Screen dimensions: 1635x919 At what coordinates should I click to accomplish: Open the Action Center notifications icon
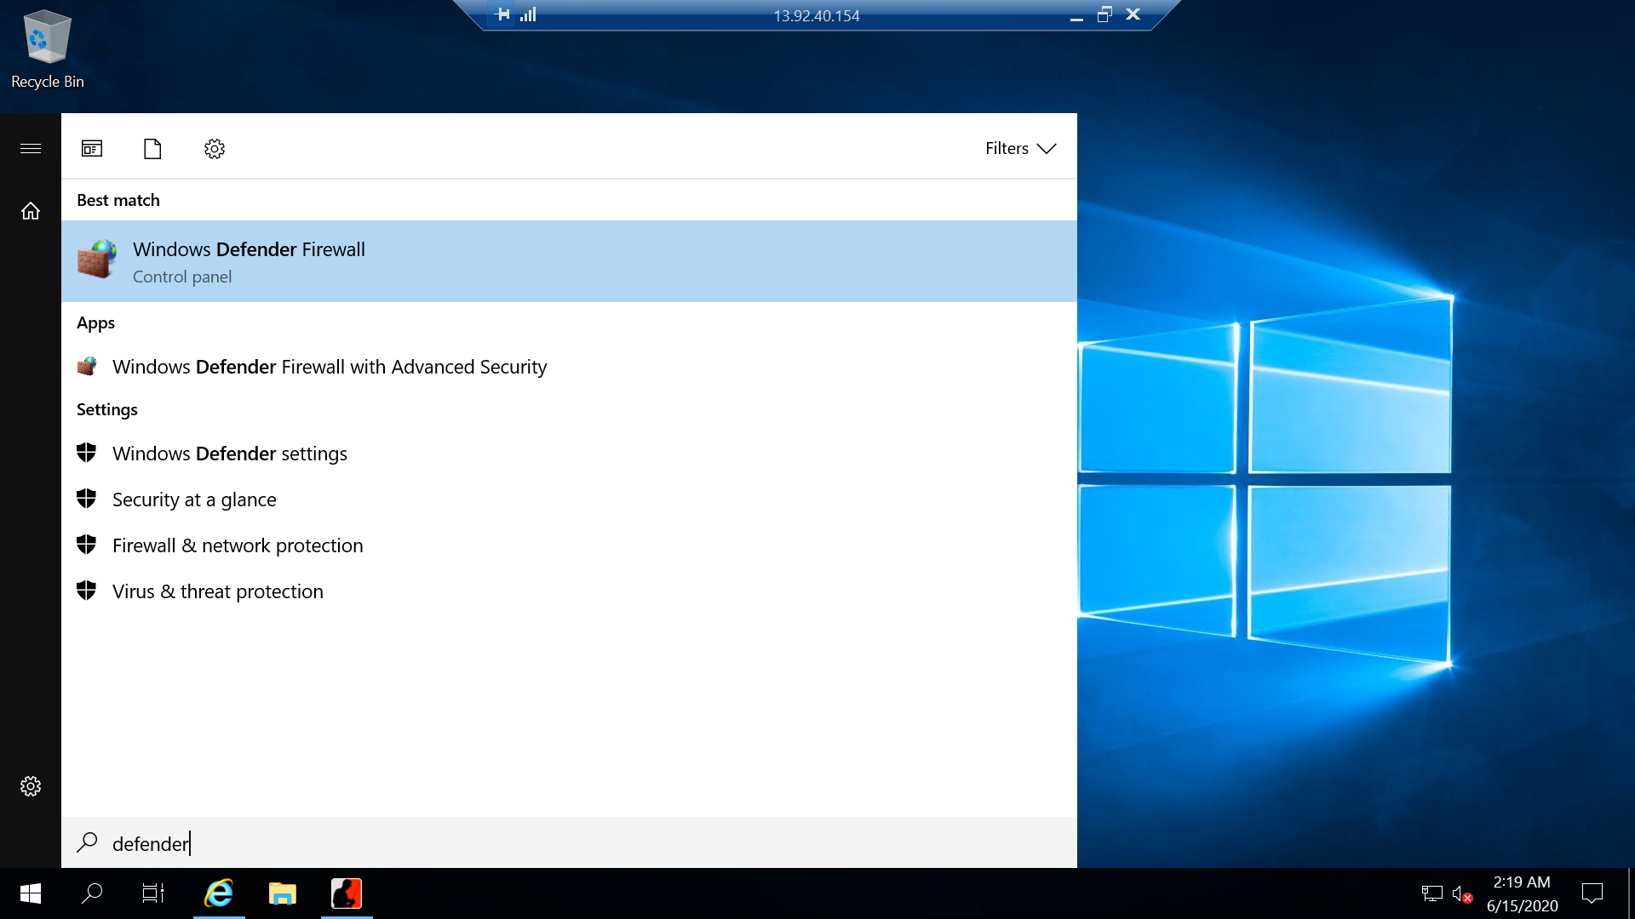click(x=1592, y=893)
